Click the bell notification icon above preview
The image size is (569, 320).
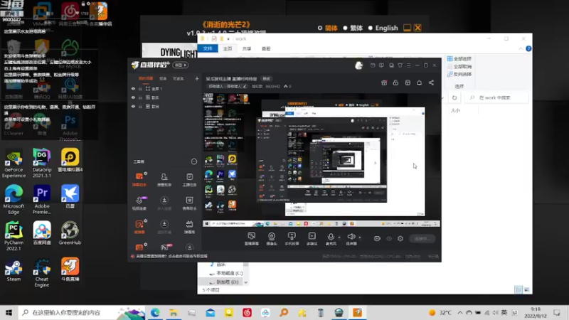419,82
